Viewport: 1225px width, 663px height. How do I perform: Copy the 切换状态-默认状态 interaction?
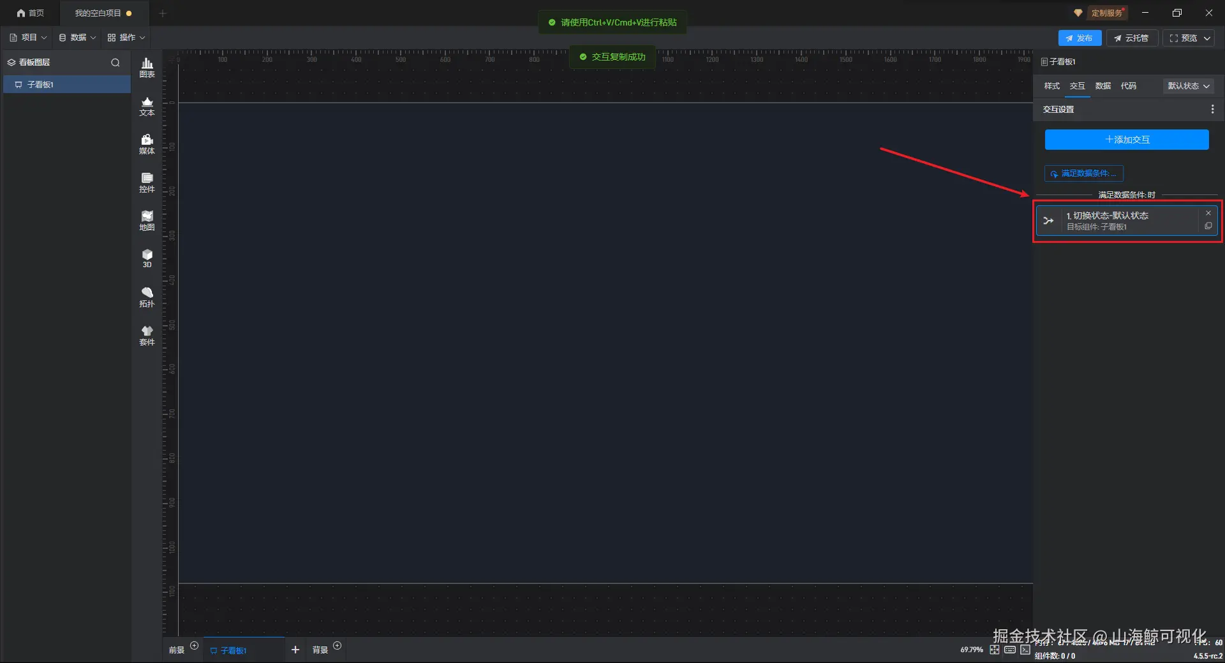pos(1208,226)
